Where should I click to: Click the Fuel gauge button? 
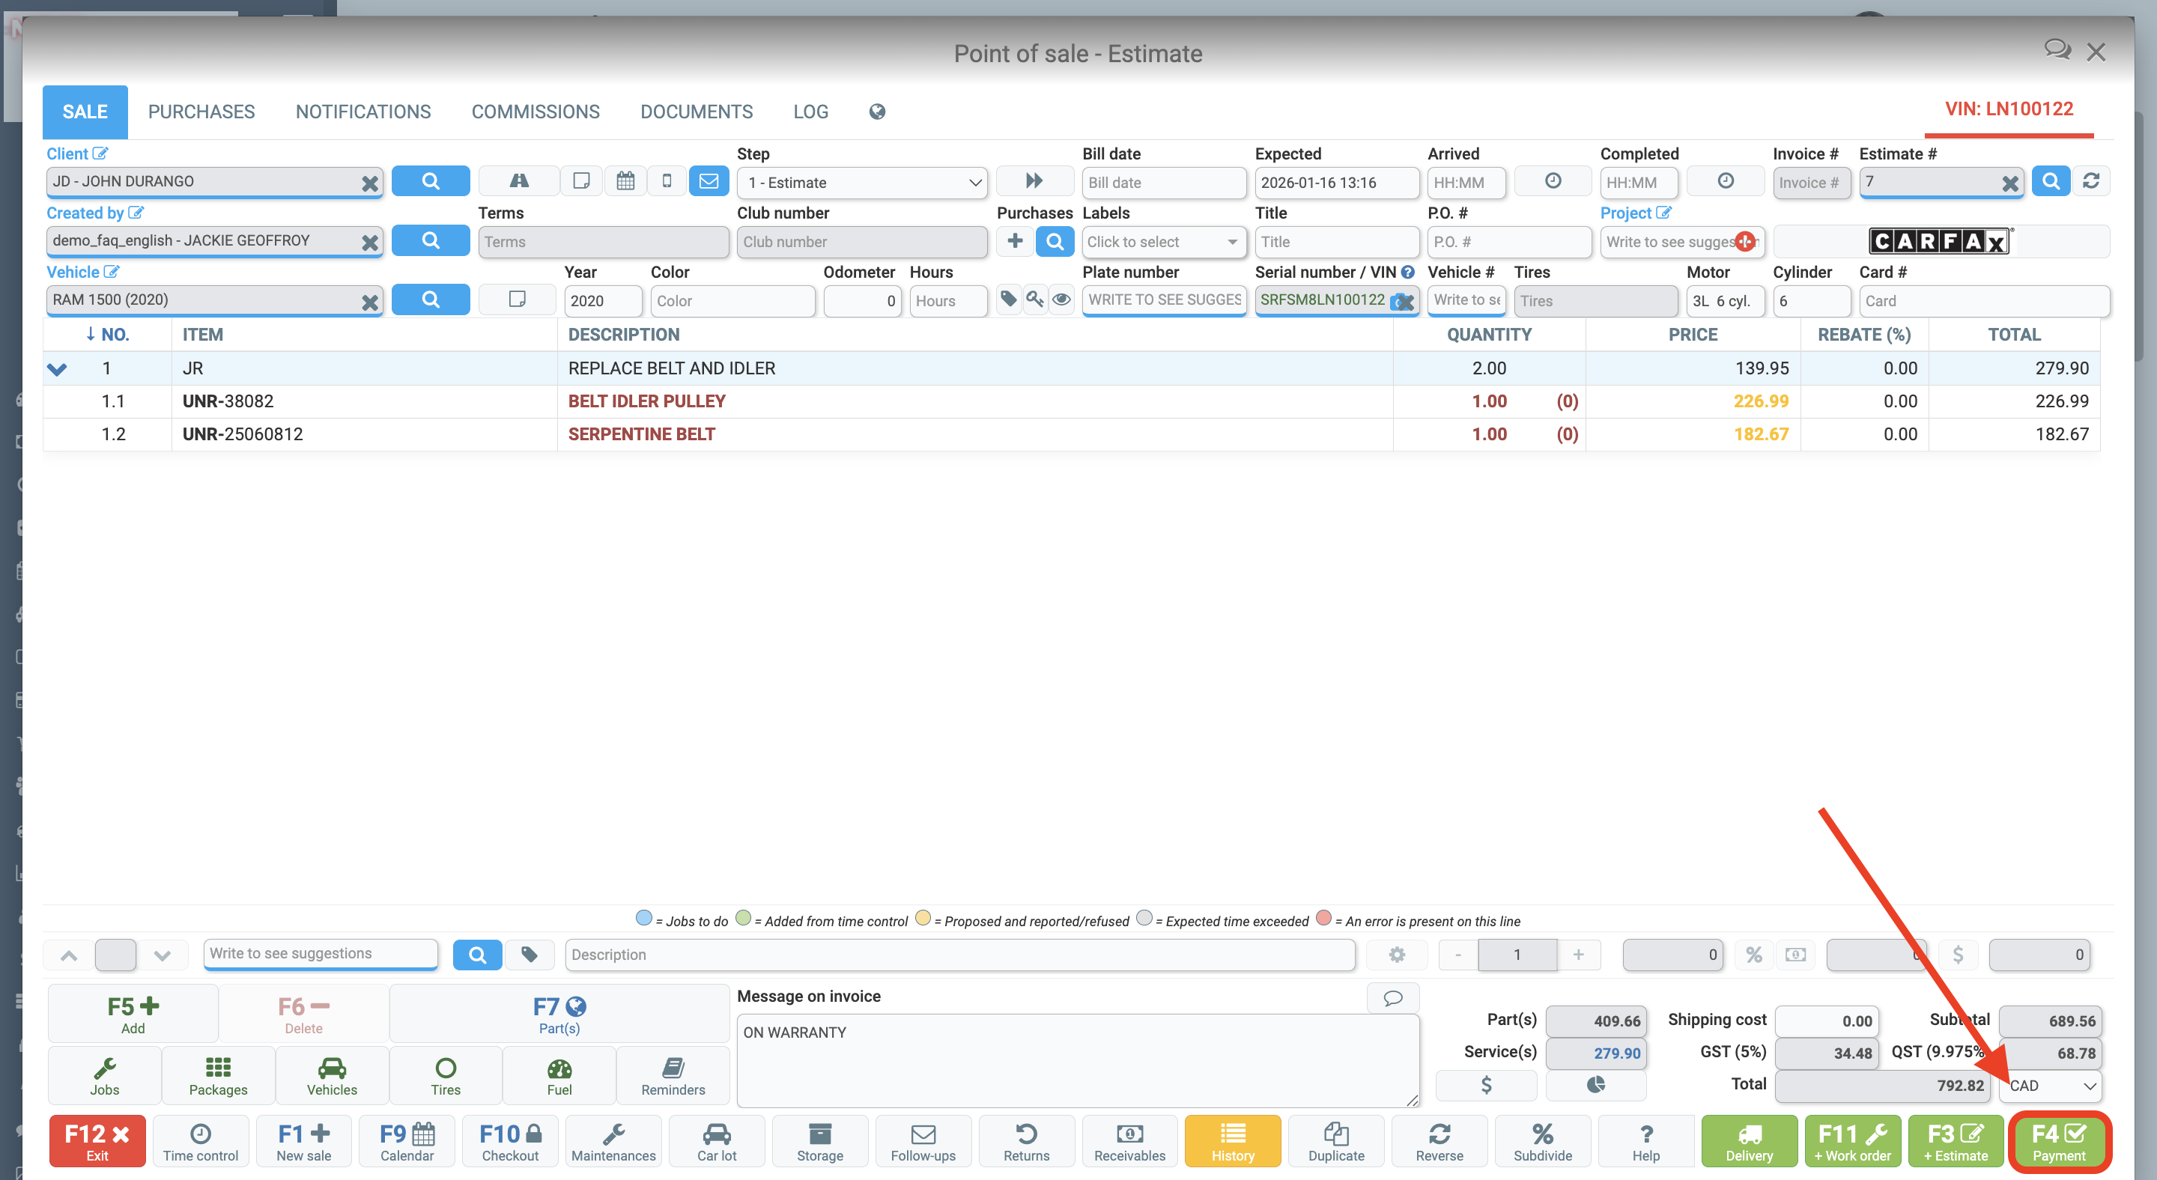pyautogui.click(x=559, y=1076)
